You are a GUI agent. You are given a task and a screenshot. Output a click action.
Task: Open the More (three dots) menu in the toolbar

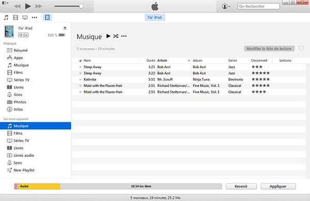(35, 18)
